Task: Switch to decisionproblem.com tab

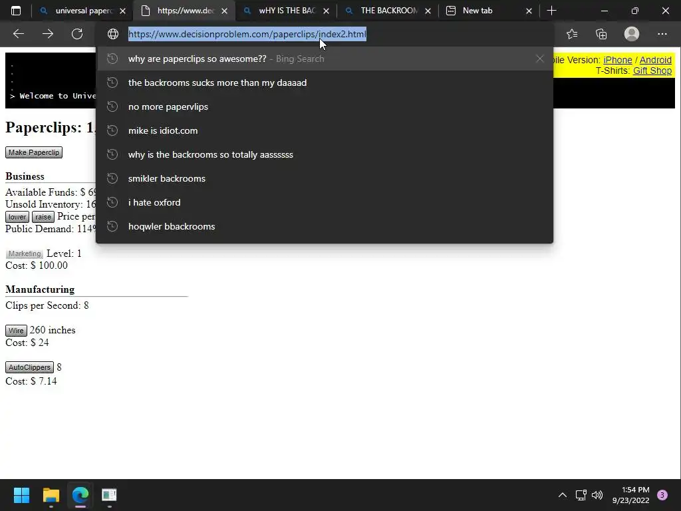Action: [184, 11]
